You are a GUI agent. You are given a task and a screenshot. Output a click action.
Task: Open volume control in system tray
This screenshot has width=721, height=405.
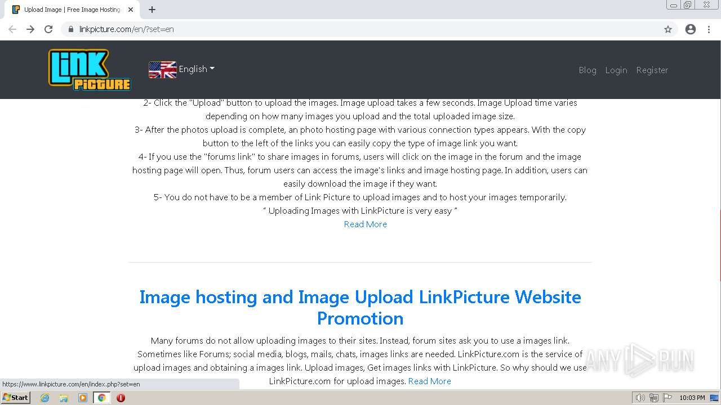640,398
